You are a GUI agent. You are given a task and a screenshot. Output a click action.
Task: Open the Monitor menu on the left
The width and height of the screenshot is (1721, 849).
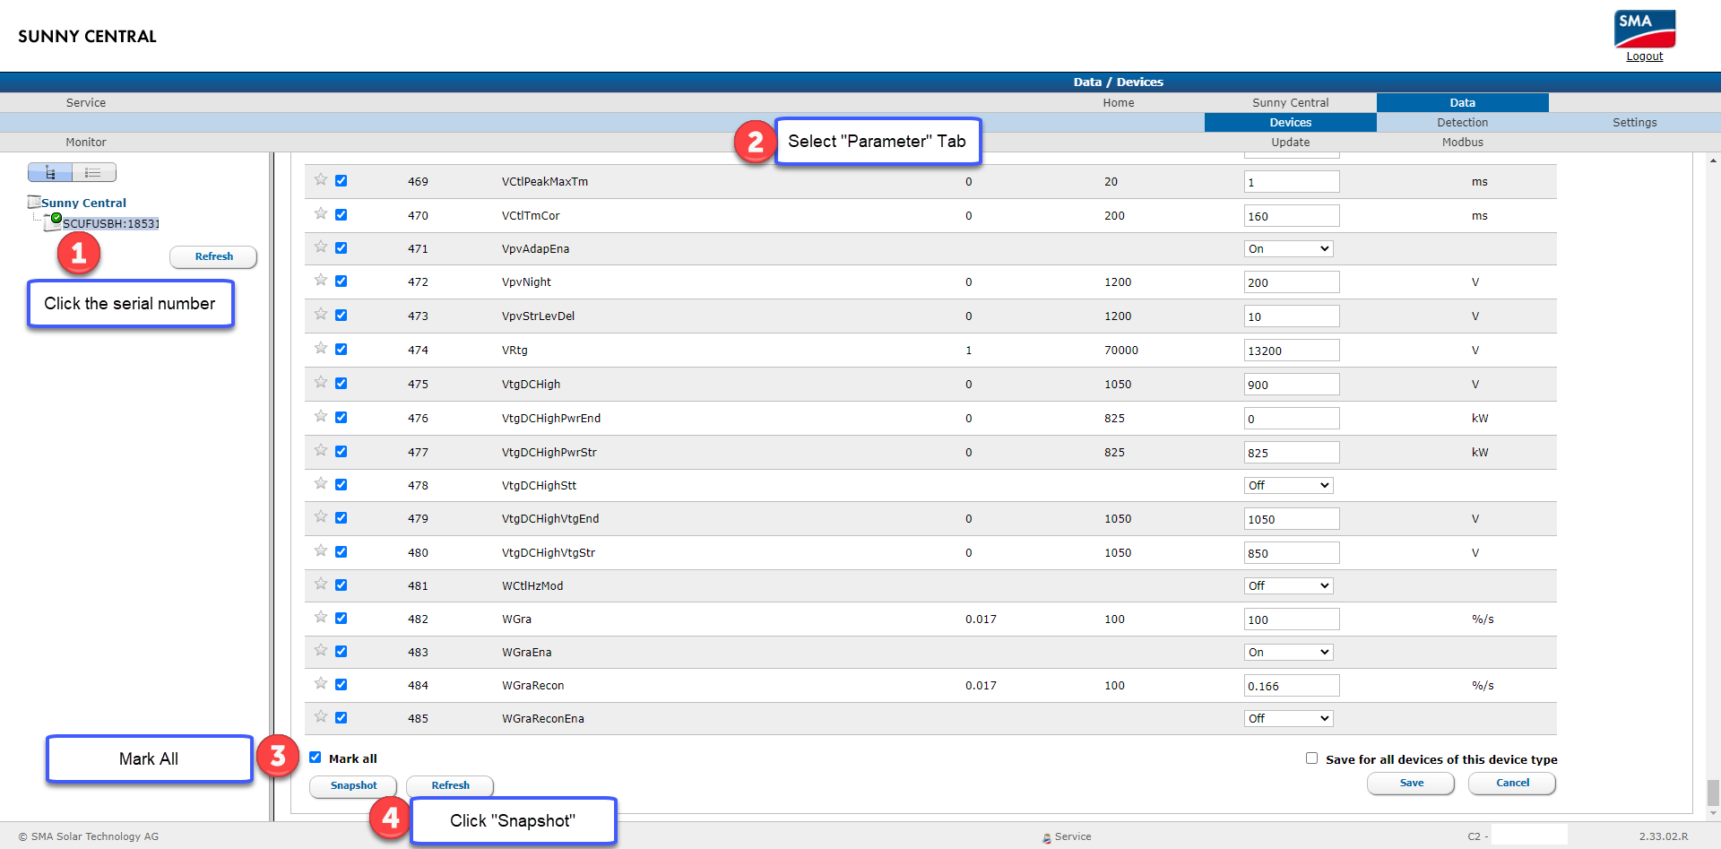[x=86, y=142]
